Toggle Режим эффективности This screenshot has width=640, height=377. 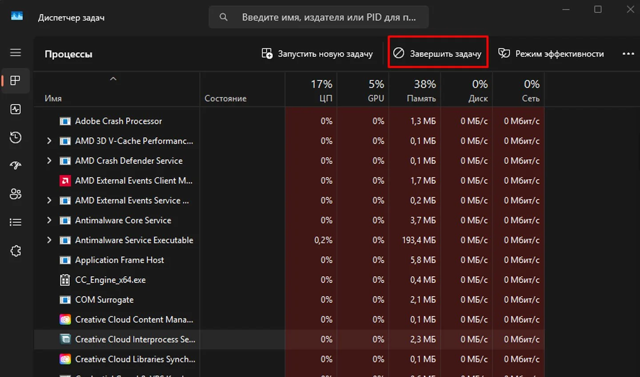point(551,54)
